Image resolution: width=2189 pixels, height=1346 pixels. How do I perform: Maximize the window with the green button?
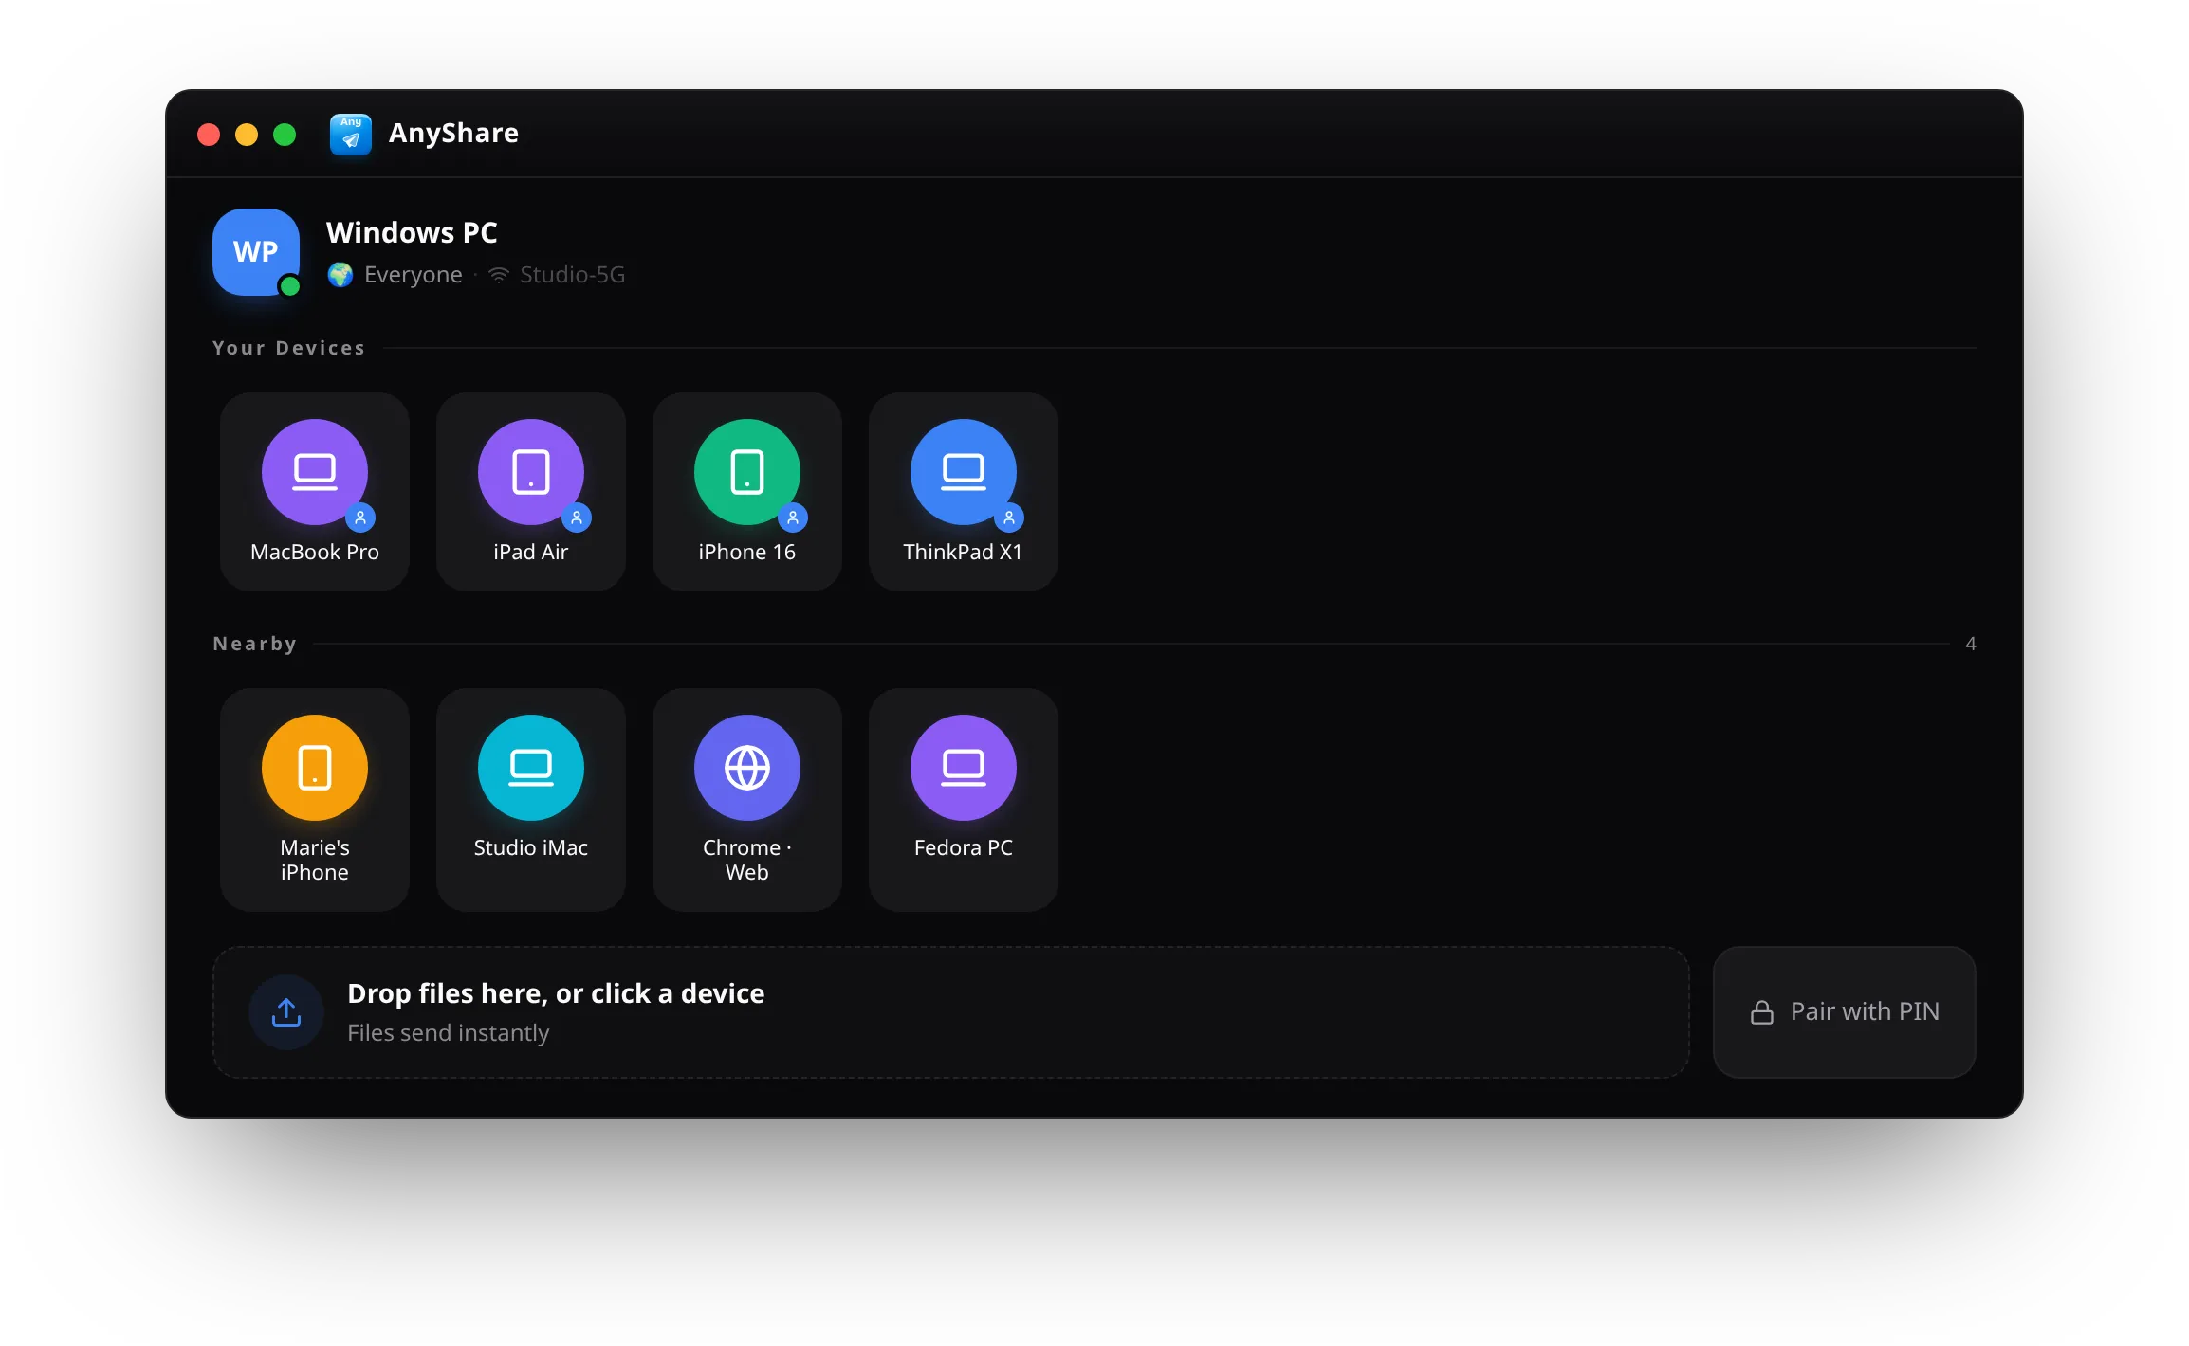285,135
